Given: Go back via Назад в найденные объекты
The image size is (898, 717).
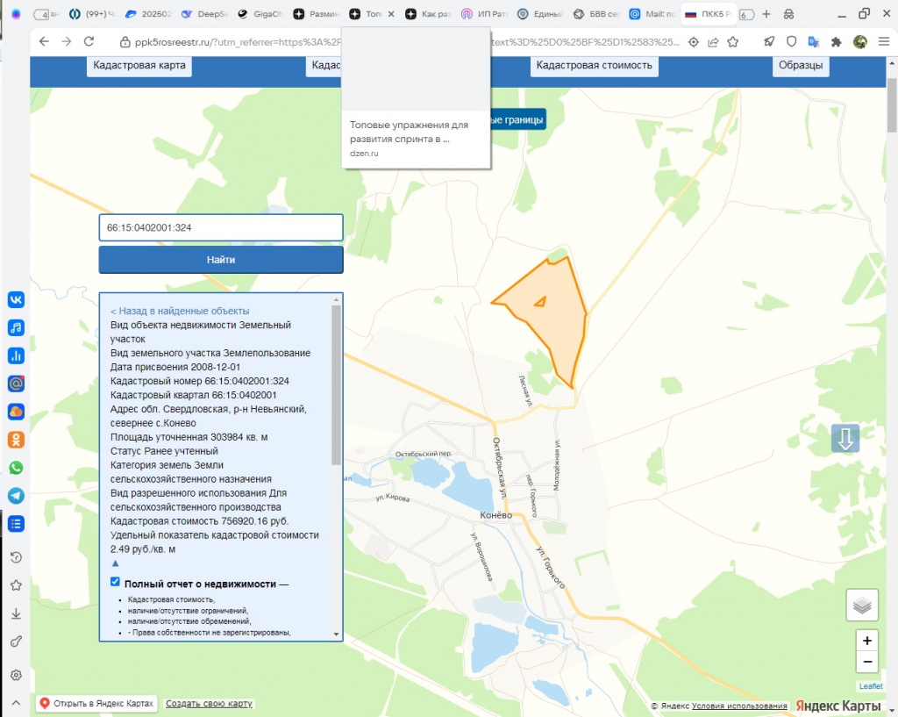Looking at the screenshot, I should pos(180,311).
